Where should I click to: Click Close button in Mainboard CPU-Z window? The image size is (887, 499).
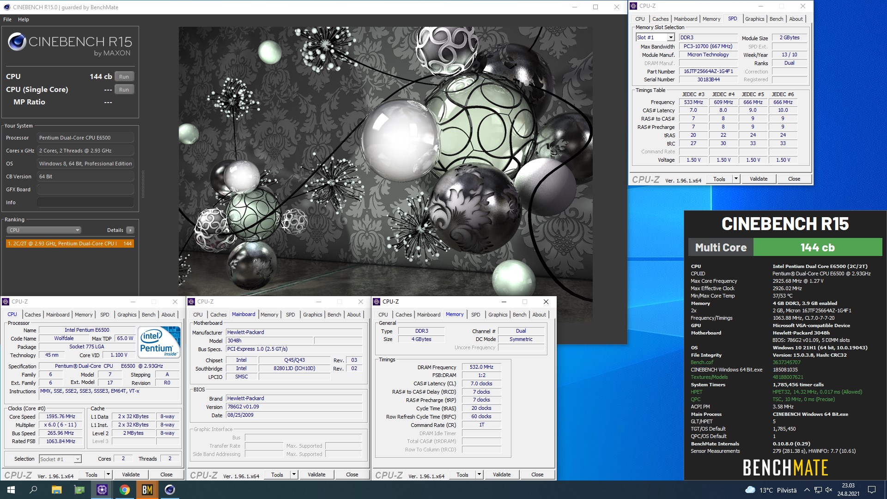click(352, 475)
